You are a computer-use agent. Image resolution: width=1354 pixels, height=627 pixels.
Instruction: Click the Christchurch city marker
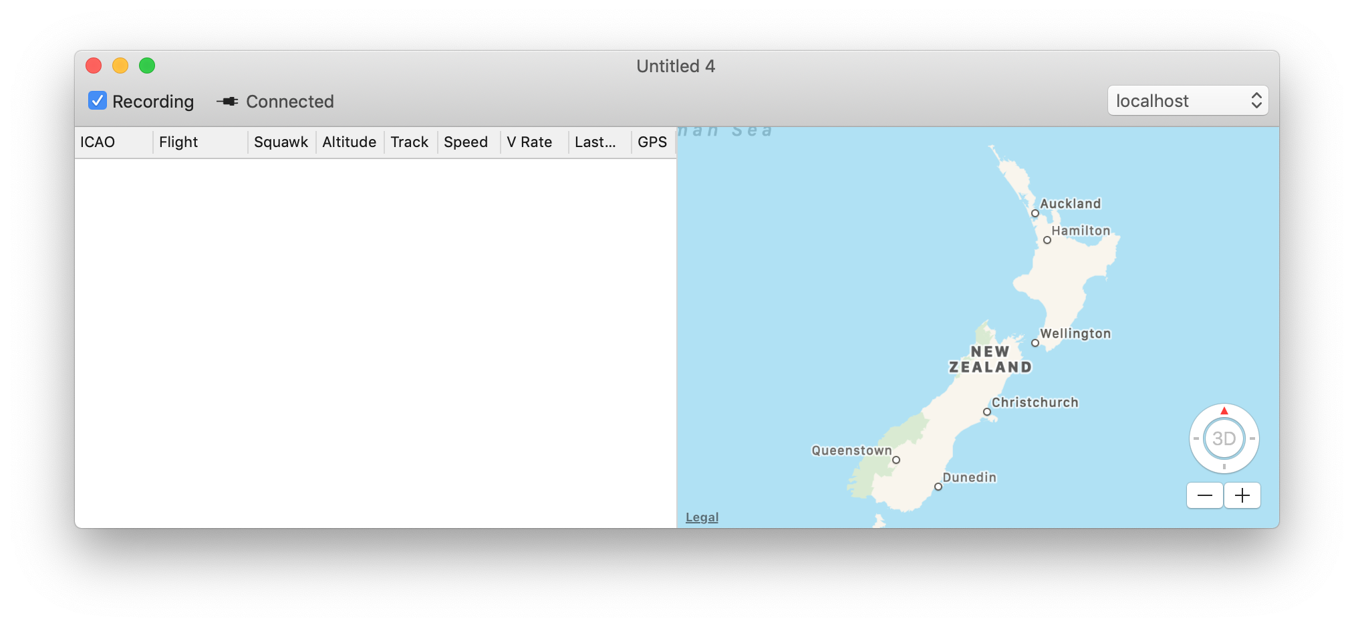[x=987, y=412]
